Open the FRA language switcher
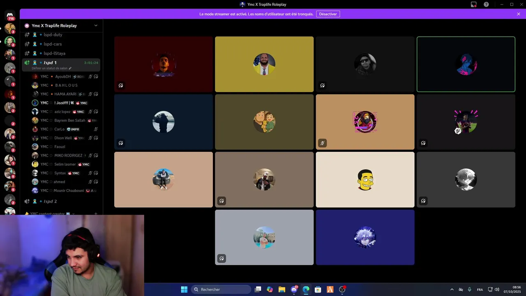 coord(480,289)
